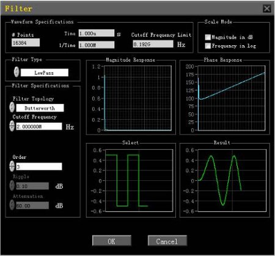Open the Butterworth topology selector
Image resolution: width=275 pixels, height=256 pixels.
click(x=40, y=108)
